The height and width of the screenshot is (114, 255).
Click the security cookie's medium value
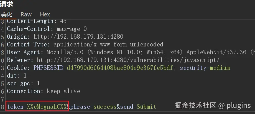pyautogui.click(x=220, y=68)
